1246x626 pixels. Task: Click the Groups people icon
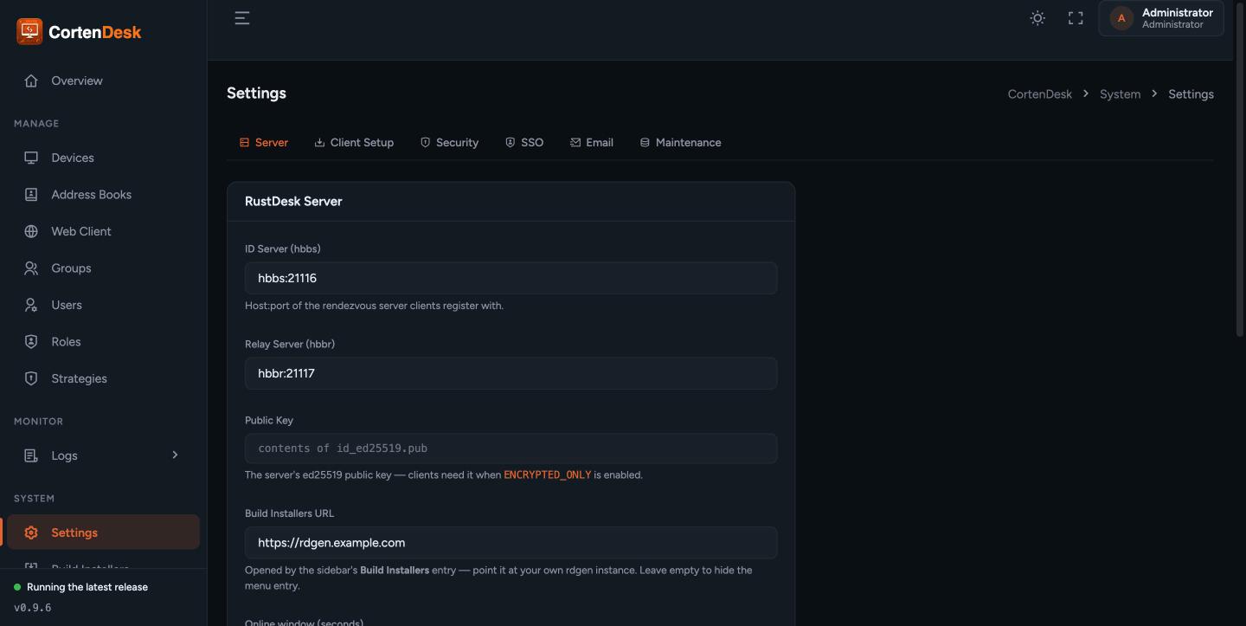[x=31, y=268]
